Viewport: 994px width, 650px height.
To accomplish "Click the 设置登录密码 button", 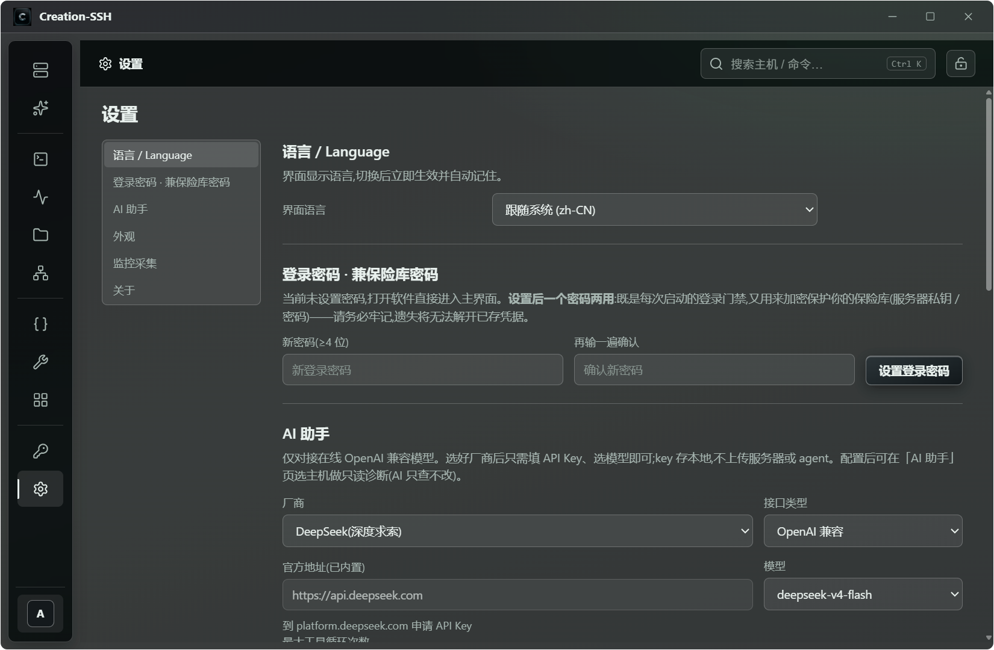I will 914,370.
